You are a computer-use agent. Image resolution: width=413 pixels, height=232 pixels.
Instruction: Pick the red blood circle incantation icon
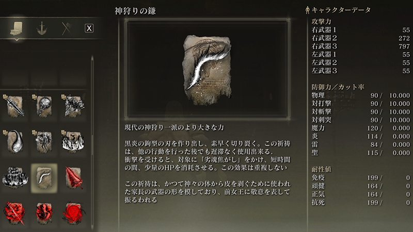[73, 213]
